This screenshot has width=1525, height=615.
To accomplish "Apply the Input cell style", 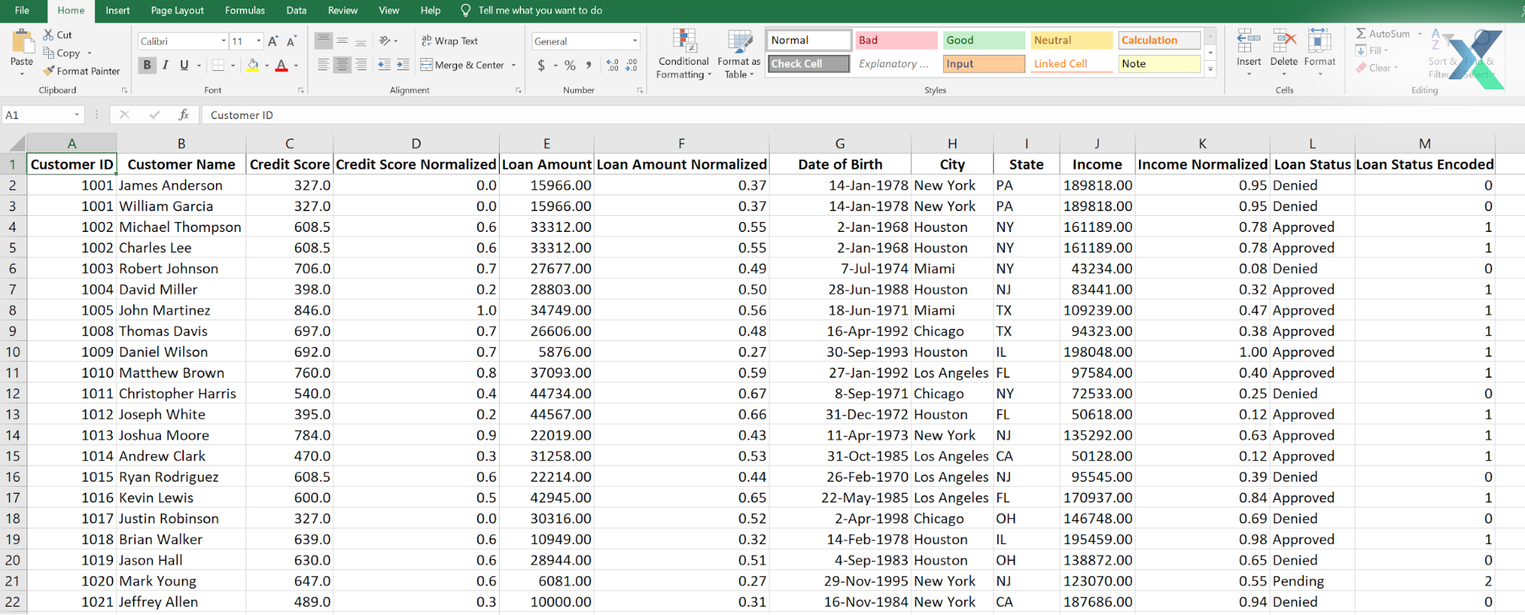I will pos(984,64).
